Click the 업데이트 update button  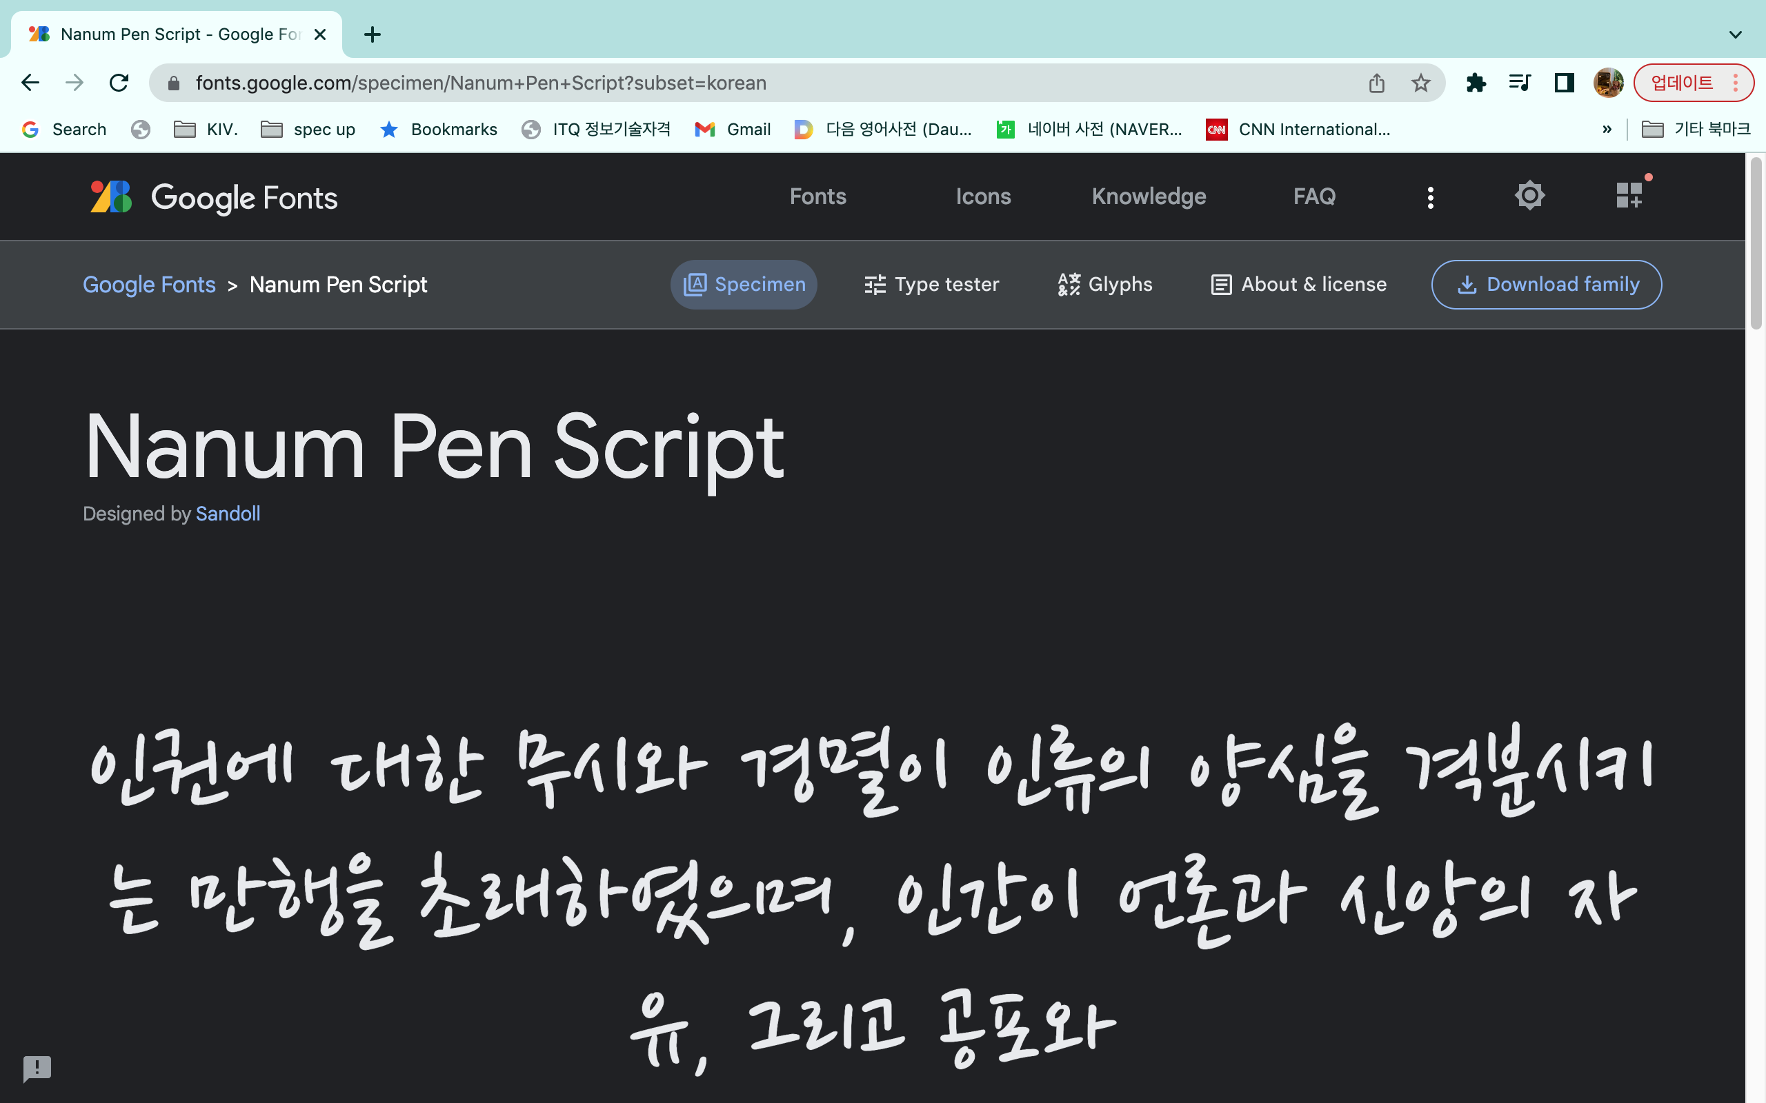pyautogui.click(x=1693, y=83)
